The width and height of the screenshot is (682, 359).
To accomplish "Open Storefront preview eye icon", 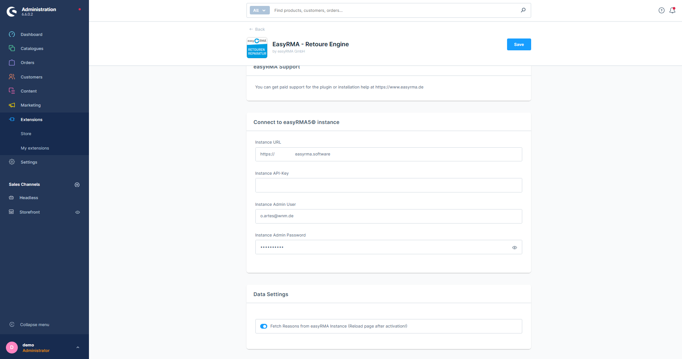I will tap(77, 212).
